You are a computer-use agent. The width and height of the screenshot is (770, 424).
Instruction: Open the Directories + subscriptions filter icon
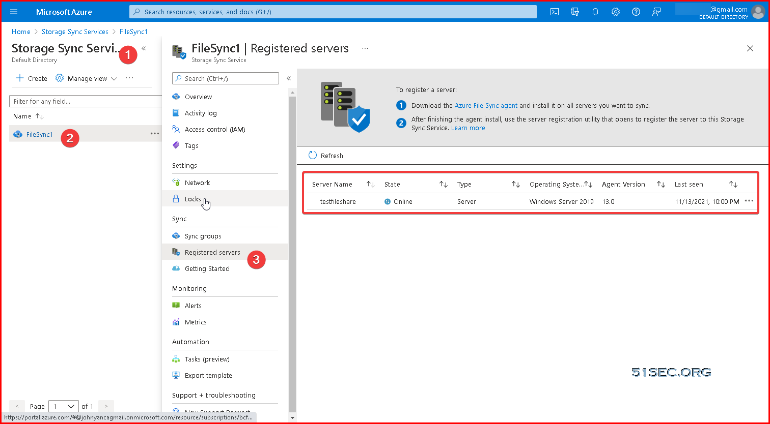[x=575, y=12]
